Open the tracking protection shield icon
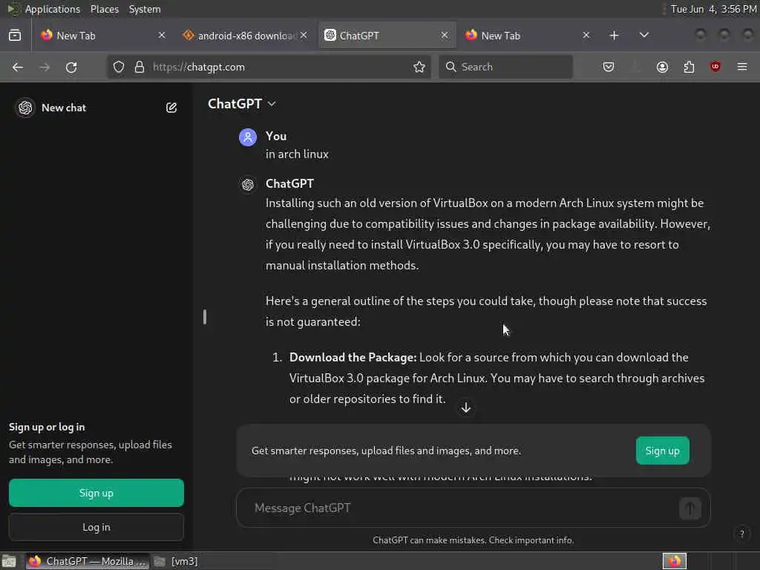The image size is (760, 570). tap(119, 67)
